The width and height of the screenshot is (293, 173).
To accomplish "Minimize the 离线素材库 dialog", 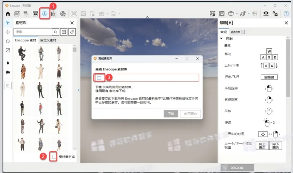I will (x=177, y=59).
